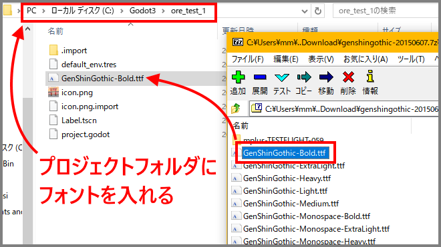Image resolution: width=441 pixels, height=247 pixels.
Task: Click the ore_test_1 breadcrumb
Action: (x=188, y=11)
